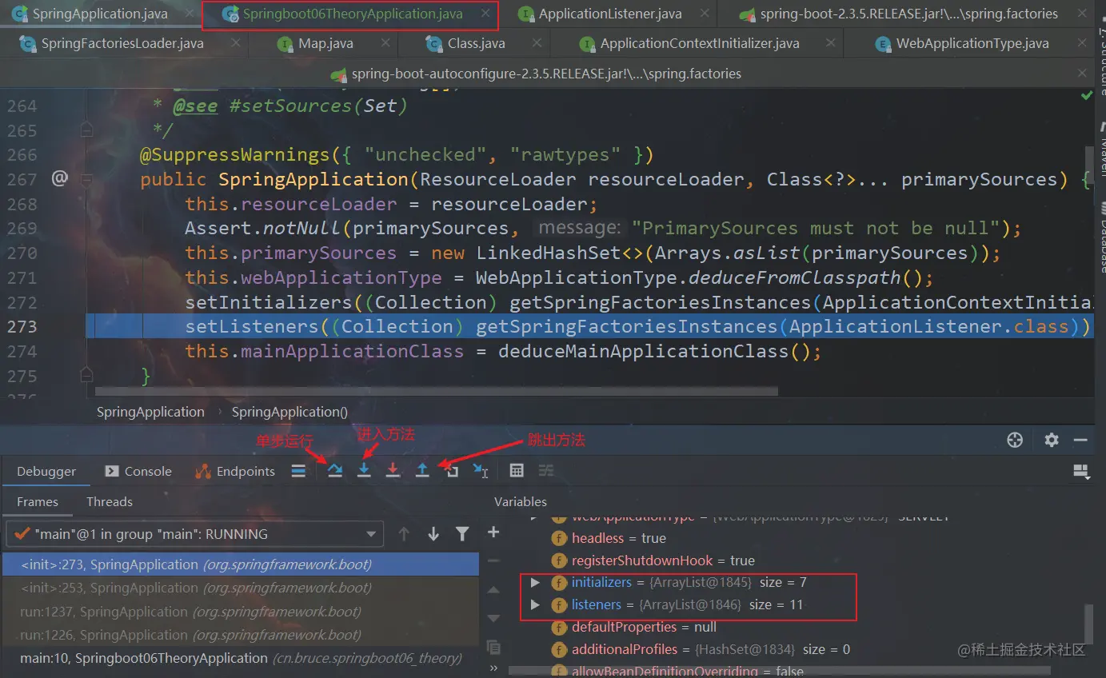Image resolution: width=1106 pixels, height=678 pixels.
Task: Click the Show Execution Point lines icon
Action: tap(298, 471)
